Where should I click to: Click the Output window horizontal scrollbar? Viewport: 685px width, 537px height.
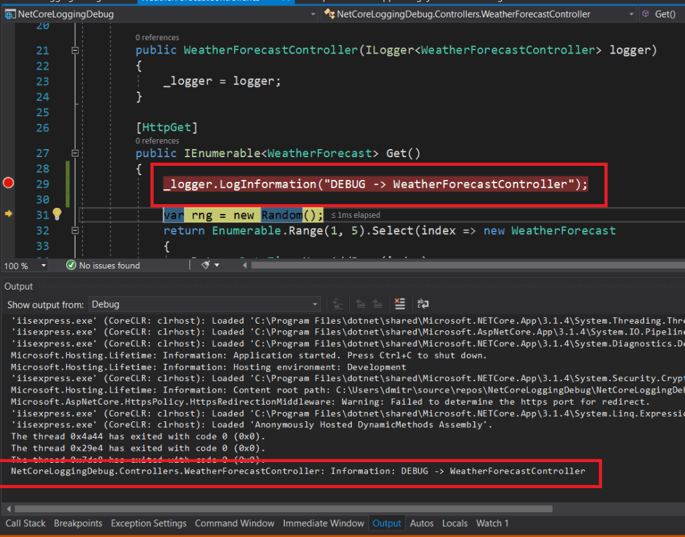pyautogui.click(x=268, y=509)
